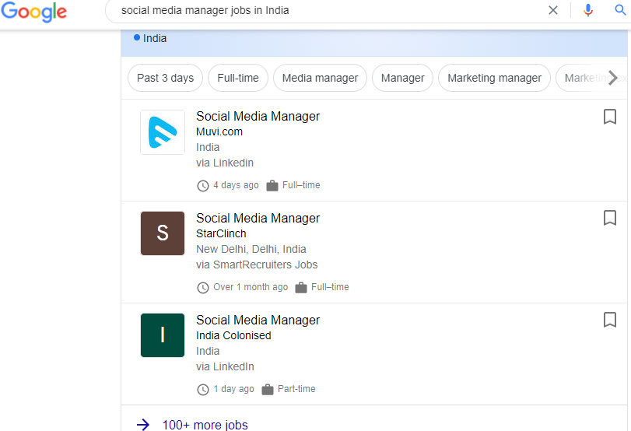Screen dimensions: 631x431
Task: Select the Media manager filter chip
Action: [x=320, y=78]
